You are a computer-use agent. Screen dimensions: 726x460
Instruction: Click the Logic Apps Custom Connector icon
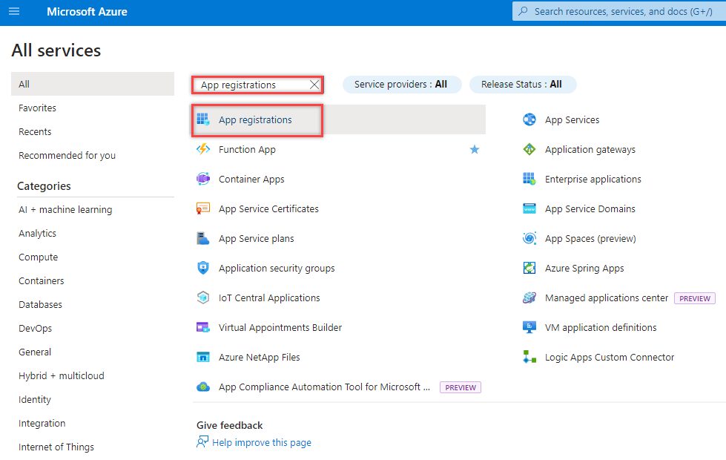pyautogui.click(x=529, y=357)
